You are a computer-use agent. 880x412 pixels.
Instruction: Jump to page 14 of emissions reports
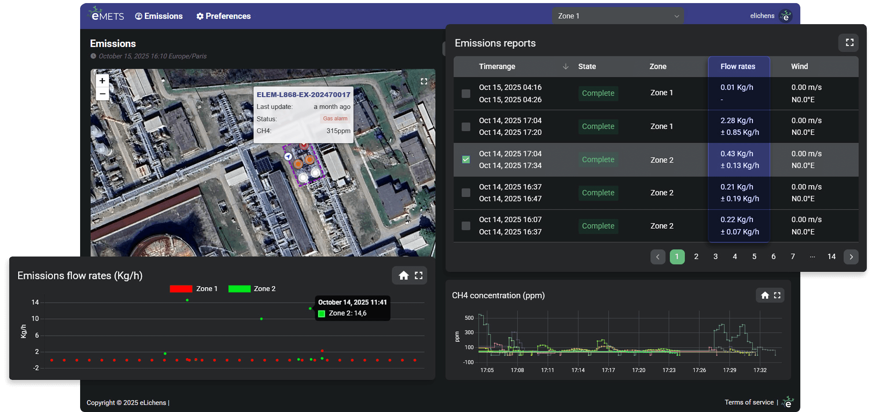click(x=832, y=257)
